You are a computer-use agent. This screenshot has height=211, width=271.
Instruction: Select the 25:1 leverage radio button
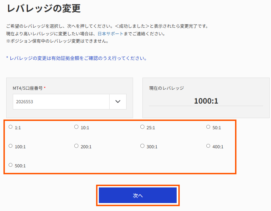tap(142, 127)
